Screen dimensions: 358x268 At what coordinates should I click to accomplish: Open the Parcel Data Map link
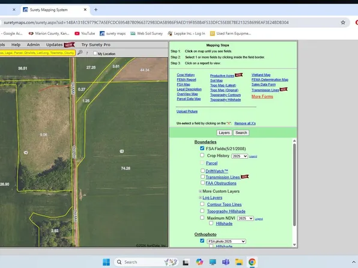pyautogui.click(x=189, y=99)
